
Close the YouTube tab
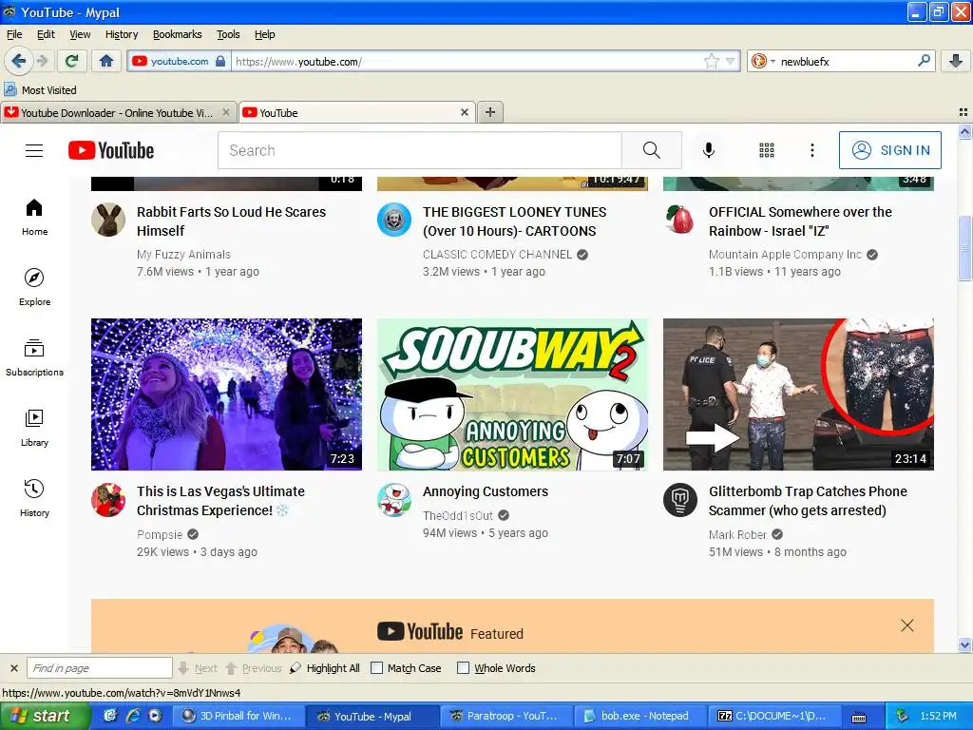click(464, 112)
